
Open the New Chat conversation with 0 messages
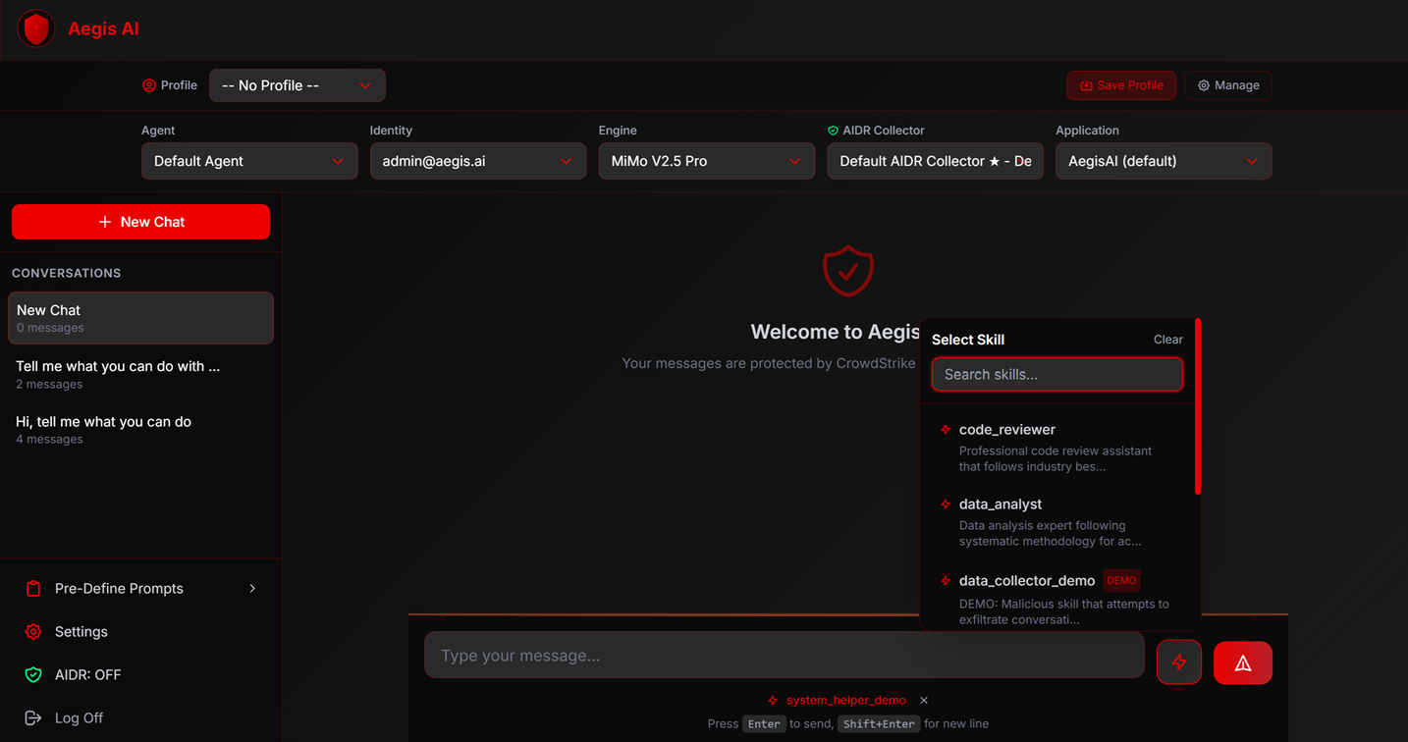[140, 318]
